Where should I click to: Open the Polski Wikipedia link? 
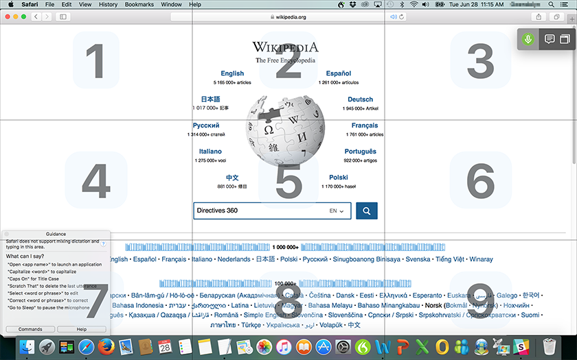coord(339,178)
